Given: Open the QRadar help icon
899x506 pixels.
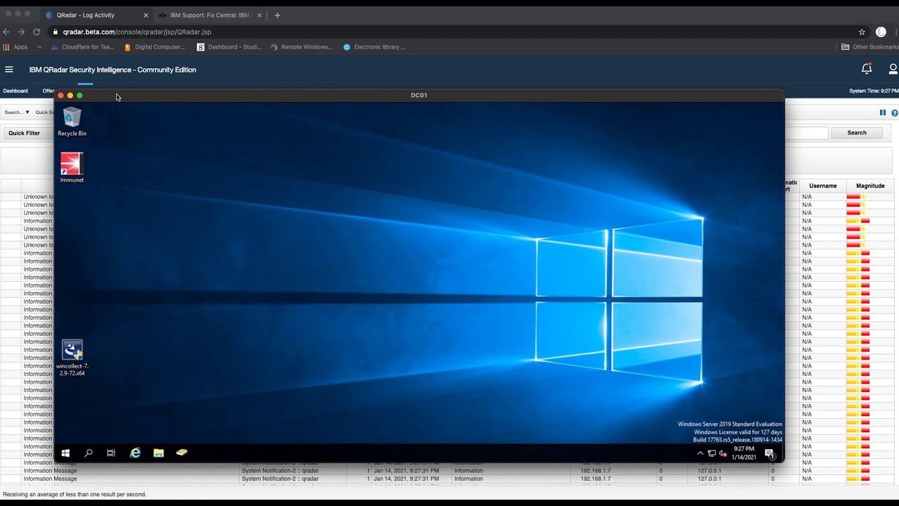Looking at the screenshot, I should 895,112.
